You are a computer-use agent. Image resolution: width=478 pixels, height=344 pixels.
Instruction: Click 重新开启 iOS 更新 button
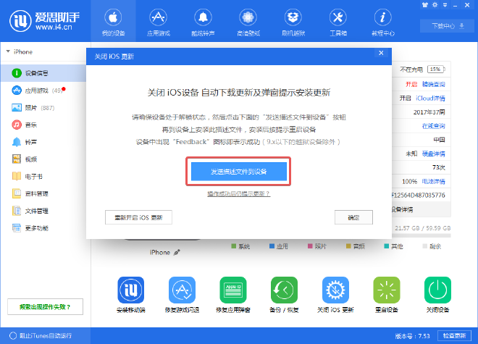coord(138,217)
